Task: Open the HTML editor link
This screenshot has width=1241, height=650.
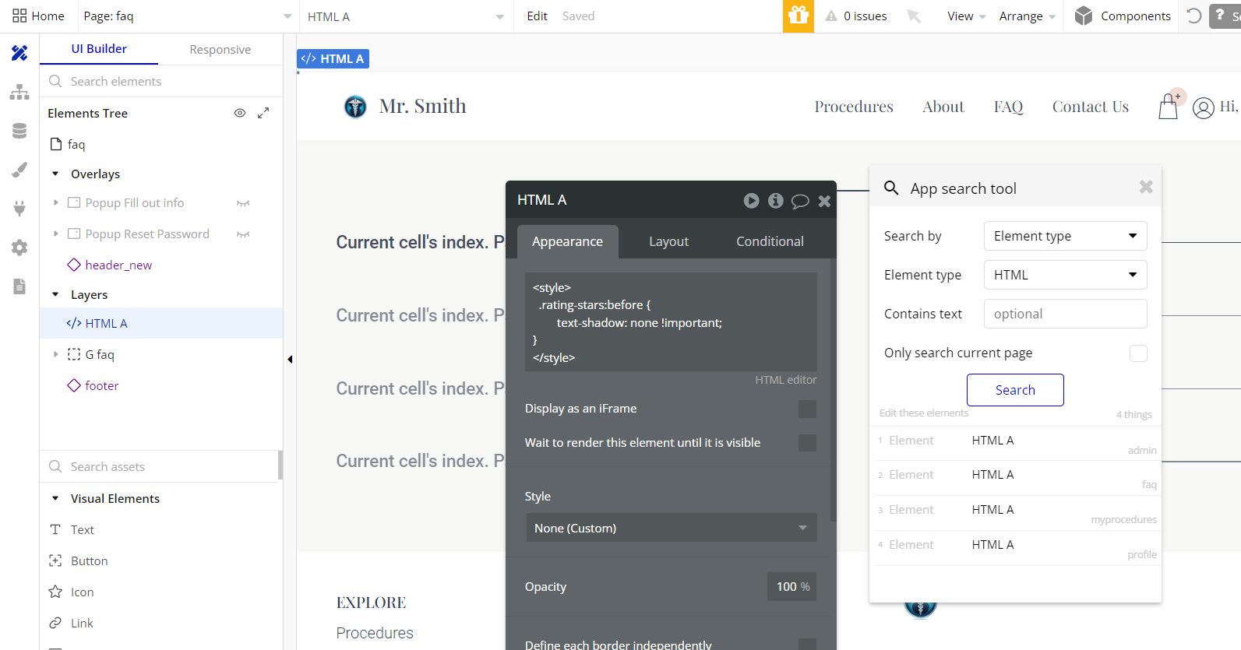Action: click(785, 380)
